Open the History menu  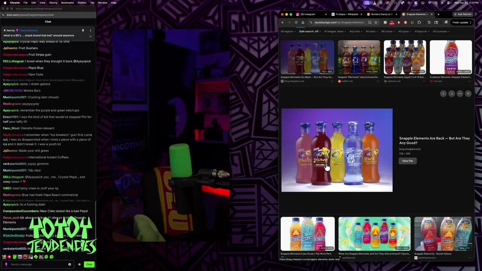point(53,3)
